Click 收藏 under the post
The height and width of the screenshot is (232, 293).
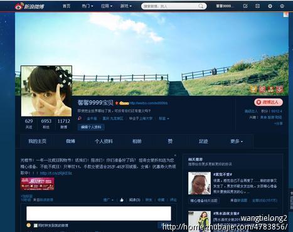tap(161, 200)
